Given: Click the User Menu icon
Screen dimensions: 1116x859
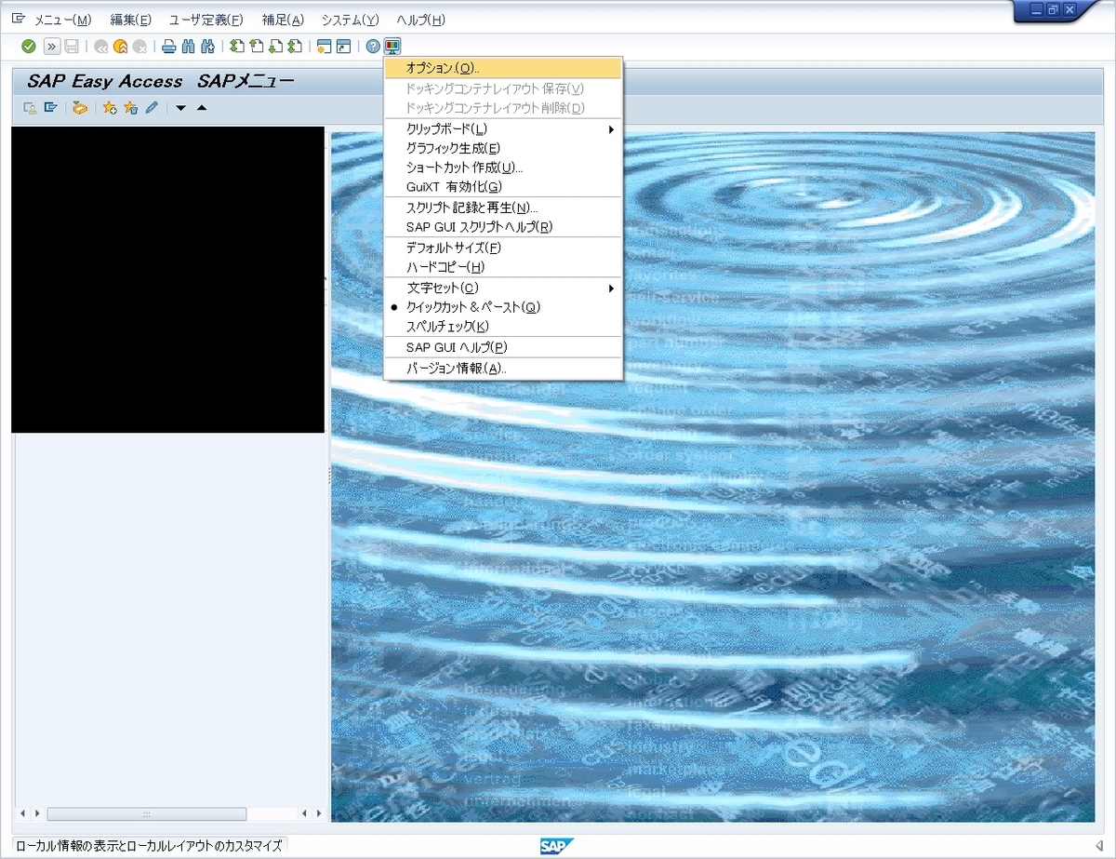Looking at the screenshot, I should (x=31, y=108).
